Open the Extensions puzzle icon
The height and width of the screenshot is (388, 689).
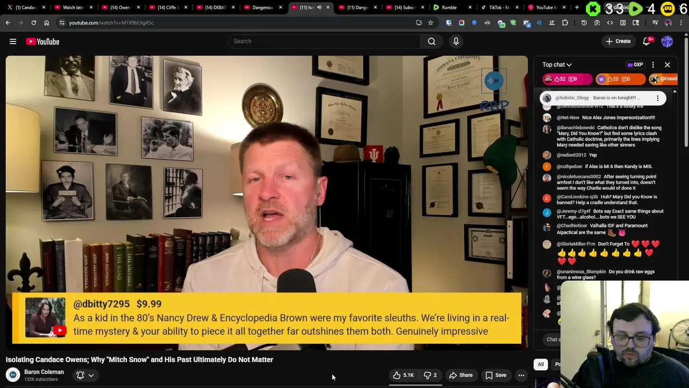tap(565, 23)
